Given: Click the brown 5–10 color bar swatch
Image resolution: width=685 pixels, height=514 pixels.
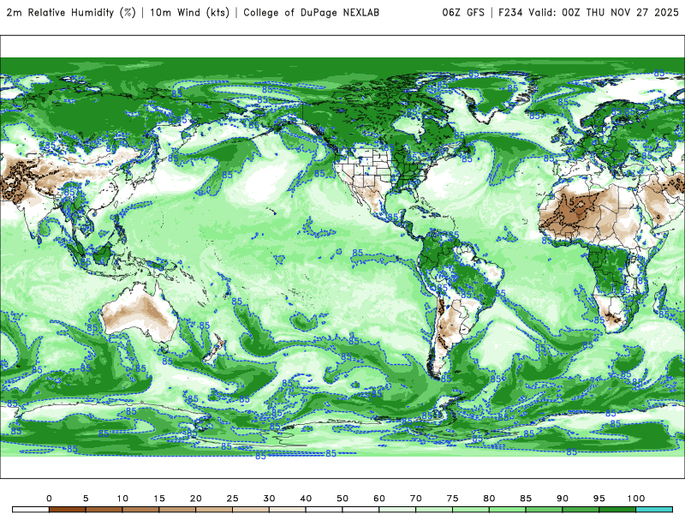Looking at the screenshot, I should click(104, 510).
